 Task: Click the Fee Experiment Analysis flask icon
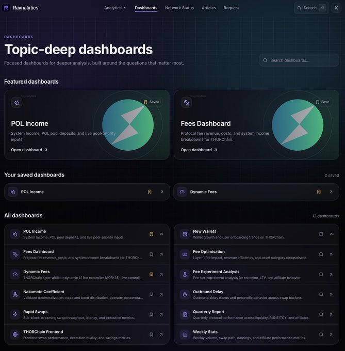185,275
